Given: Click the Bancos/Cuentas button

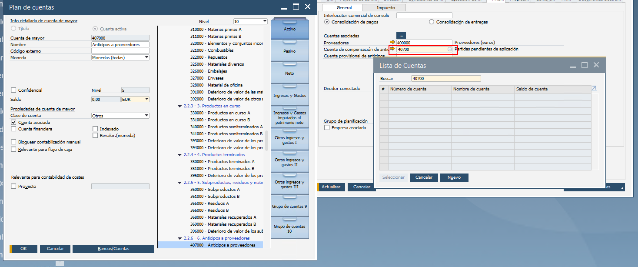Looking at the screenshot, I should 113,249.
